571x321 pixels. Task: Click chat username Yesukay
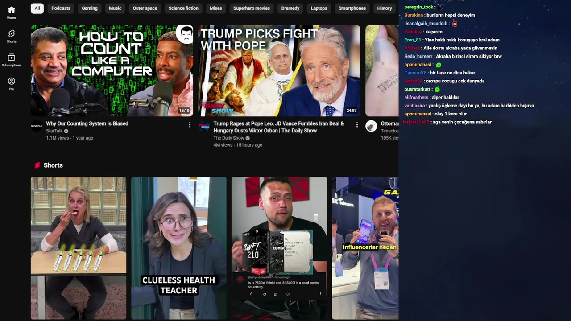(413, 32)
